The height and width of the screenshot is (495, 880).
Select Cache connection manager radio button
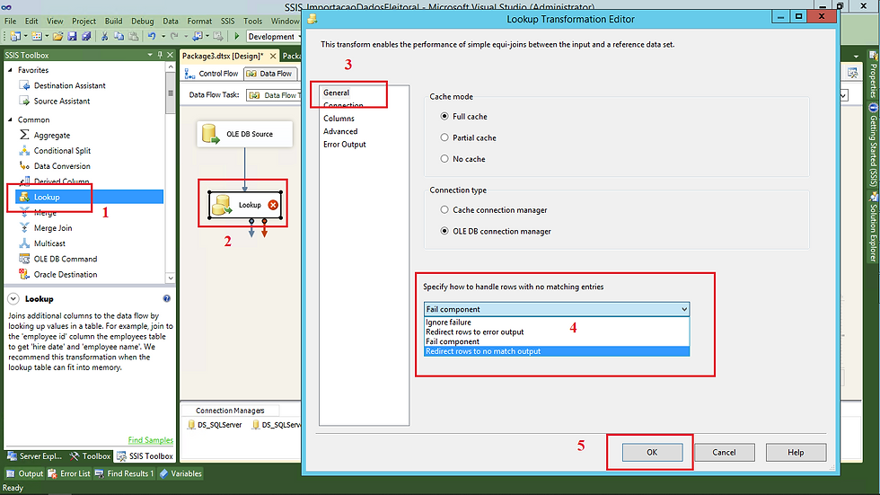[x=444, y=210]
